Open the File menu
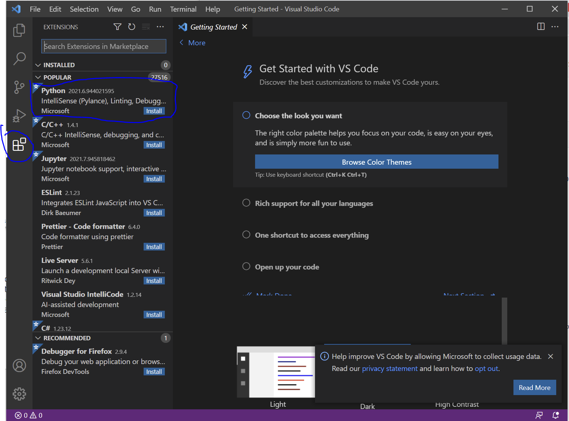 [35, 9]
